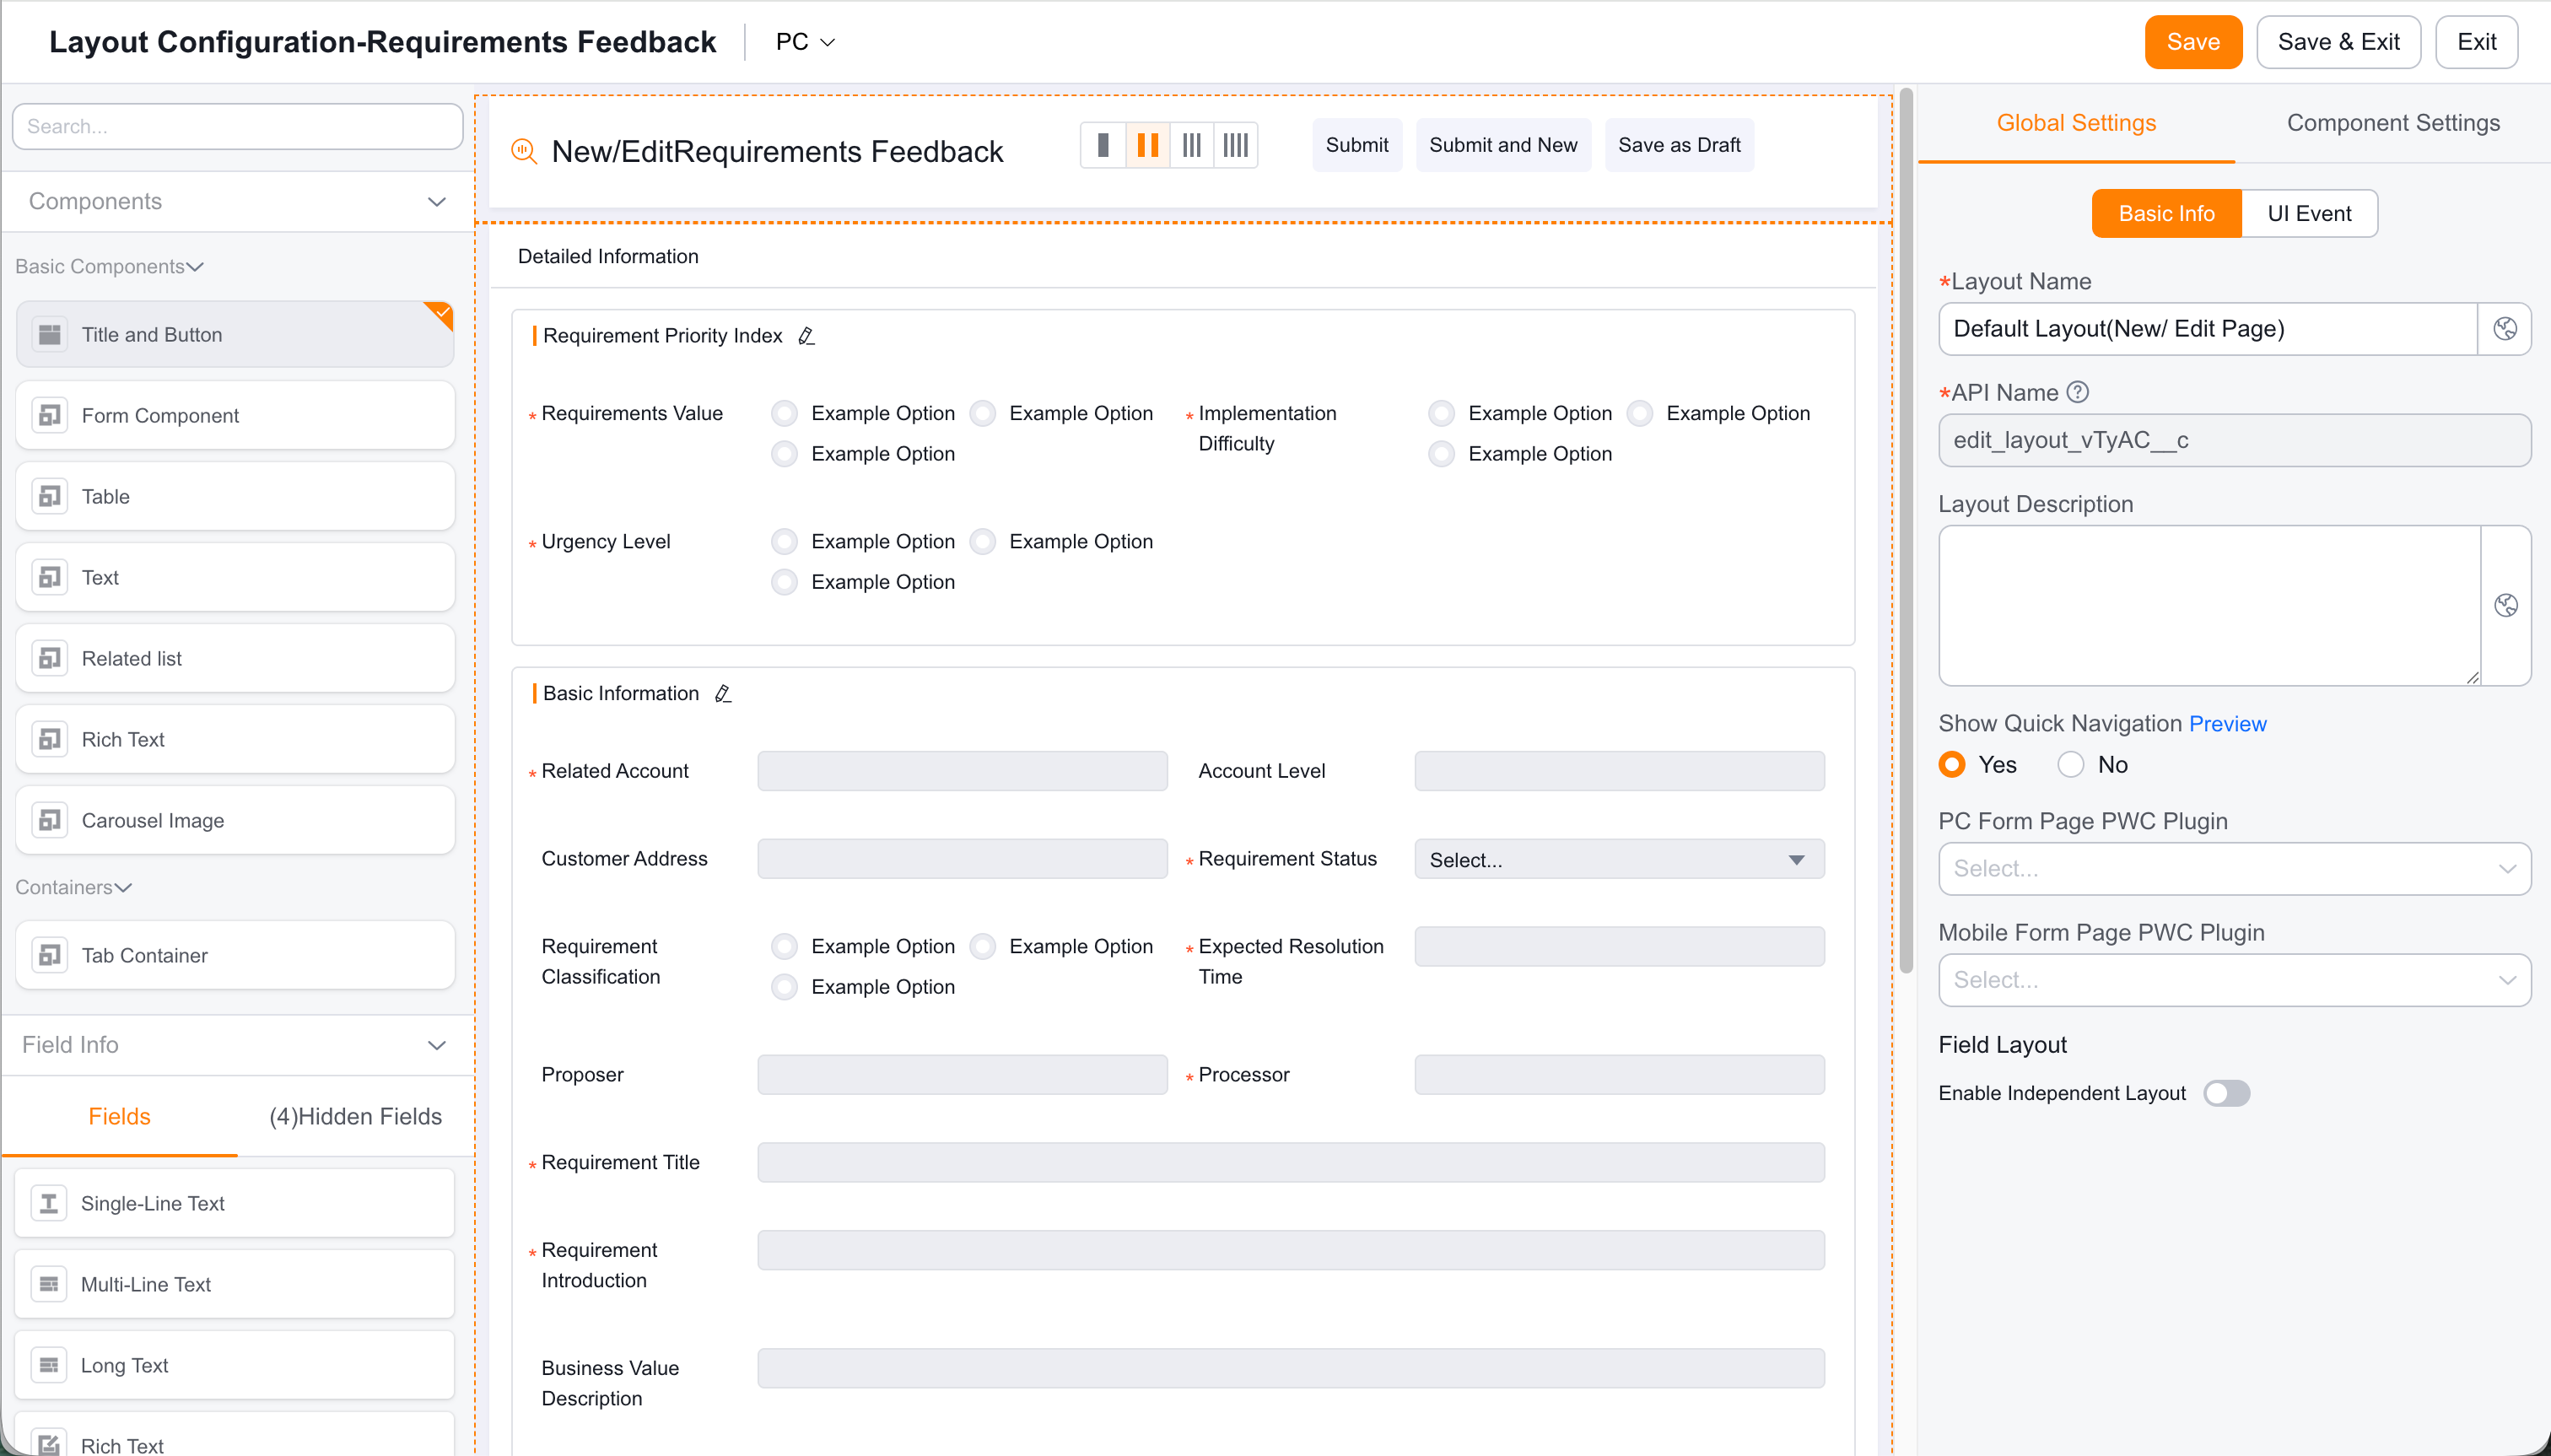The width and height of the screenshot is (2551, 1456).
Task: Click the Related Account input field
Action: coord(962,771)
